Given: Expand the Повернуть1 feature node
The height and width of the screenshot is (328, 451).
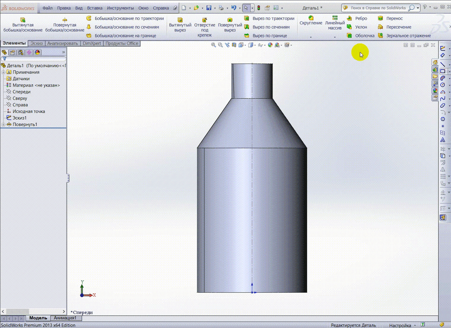Looking at the screenshot, I should (x=3, y=125).
